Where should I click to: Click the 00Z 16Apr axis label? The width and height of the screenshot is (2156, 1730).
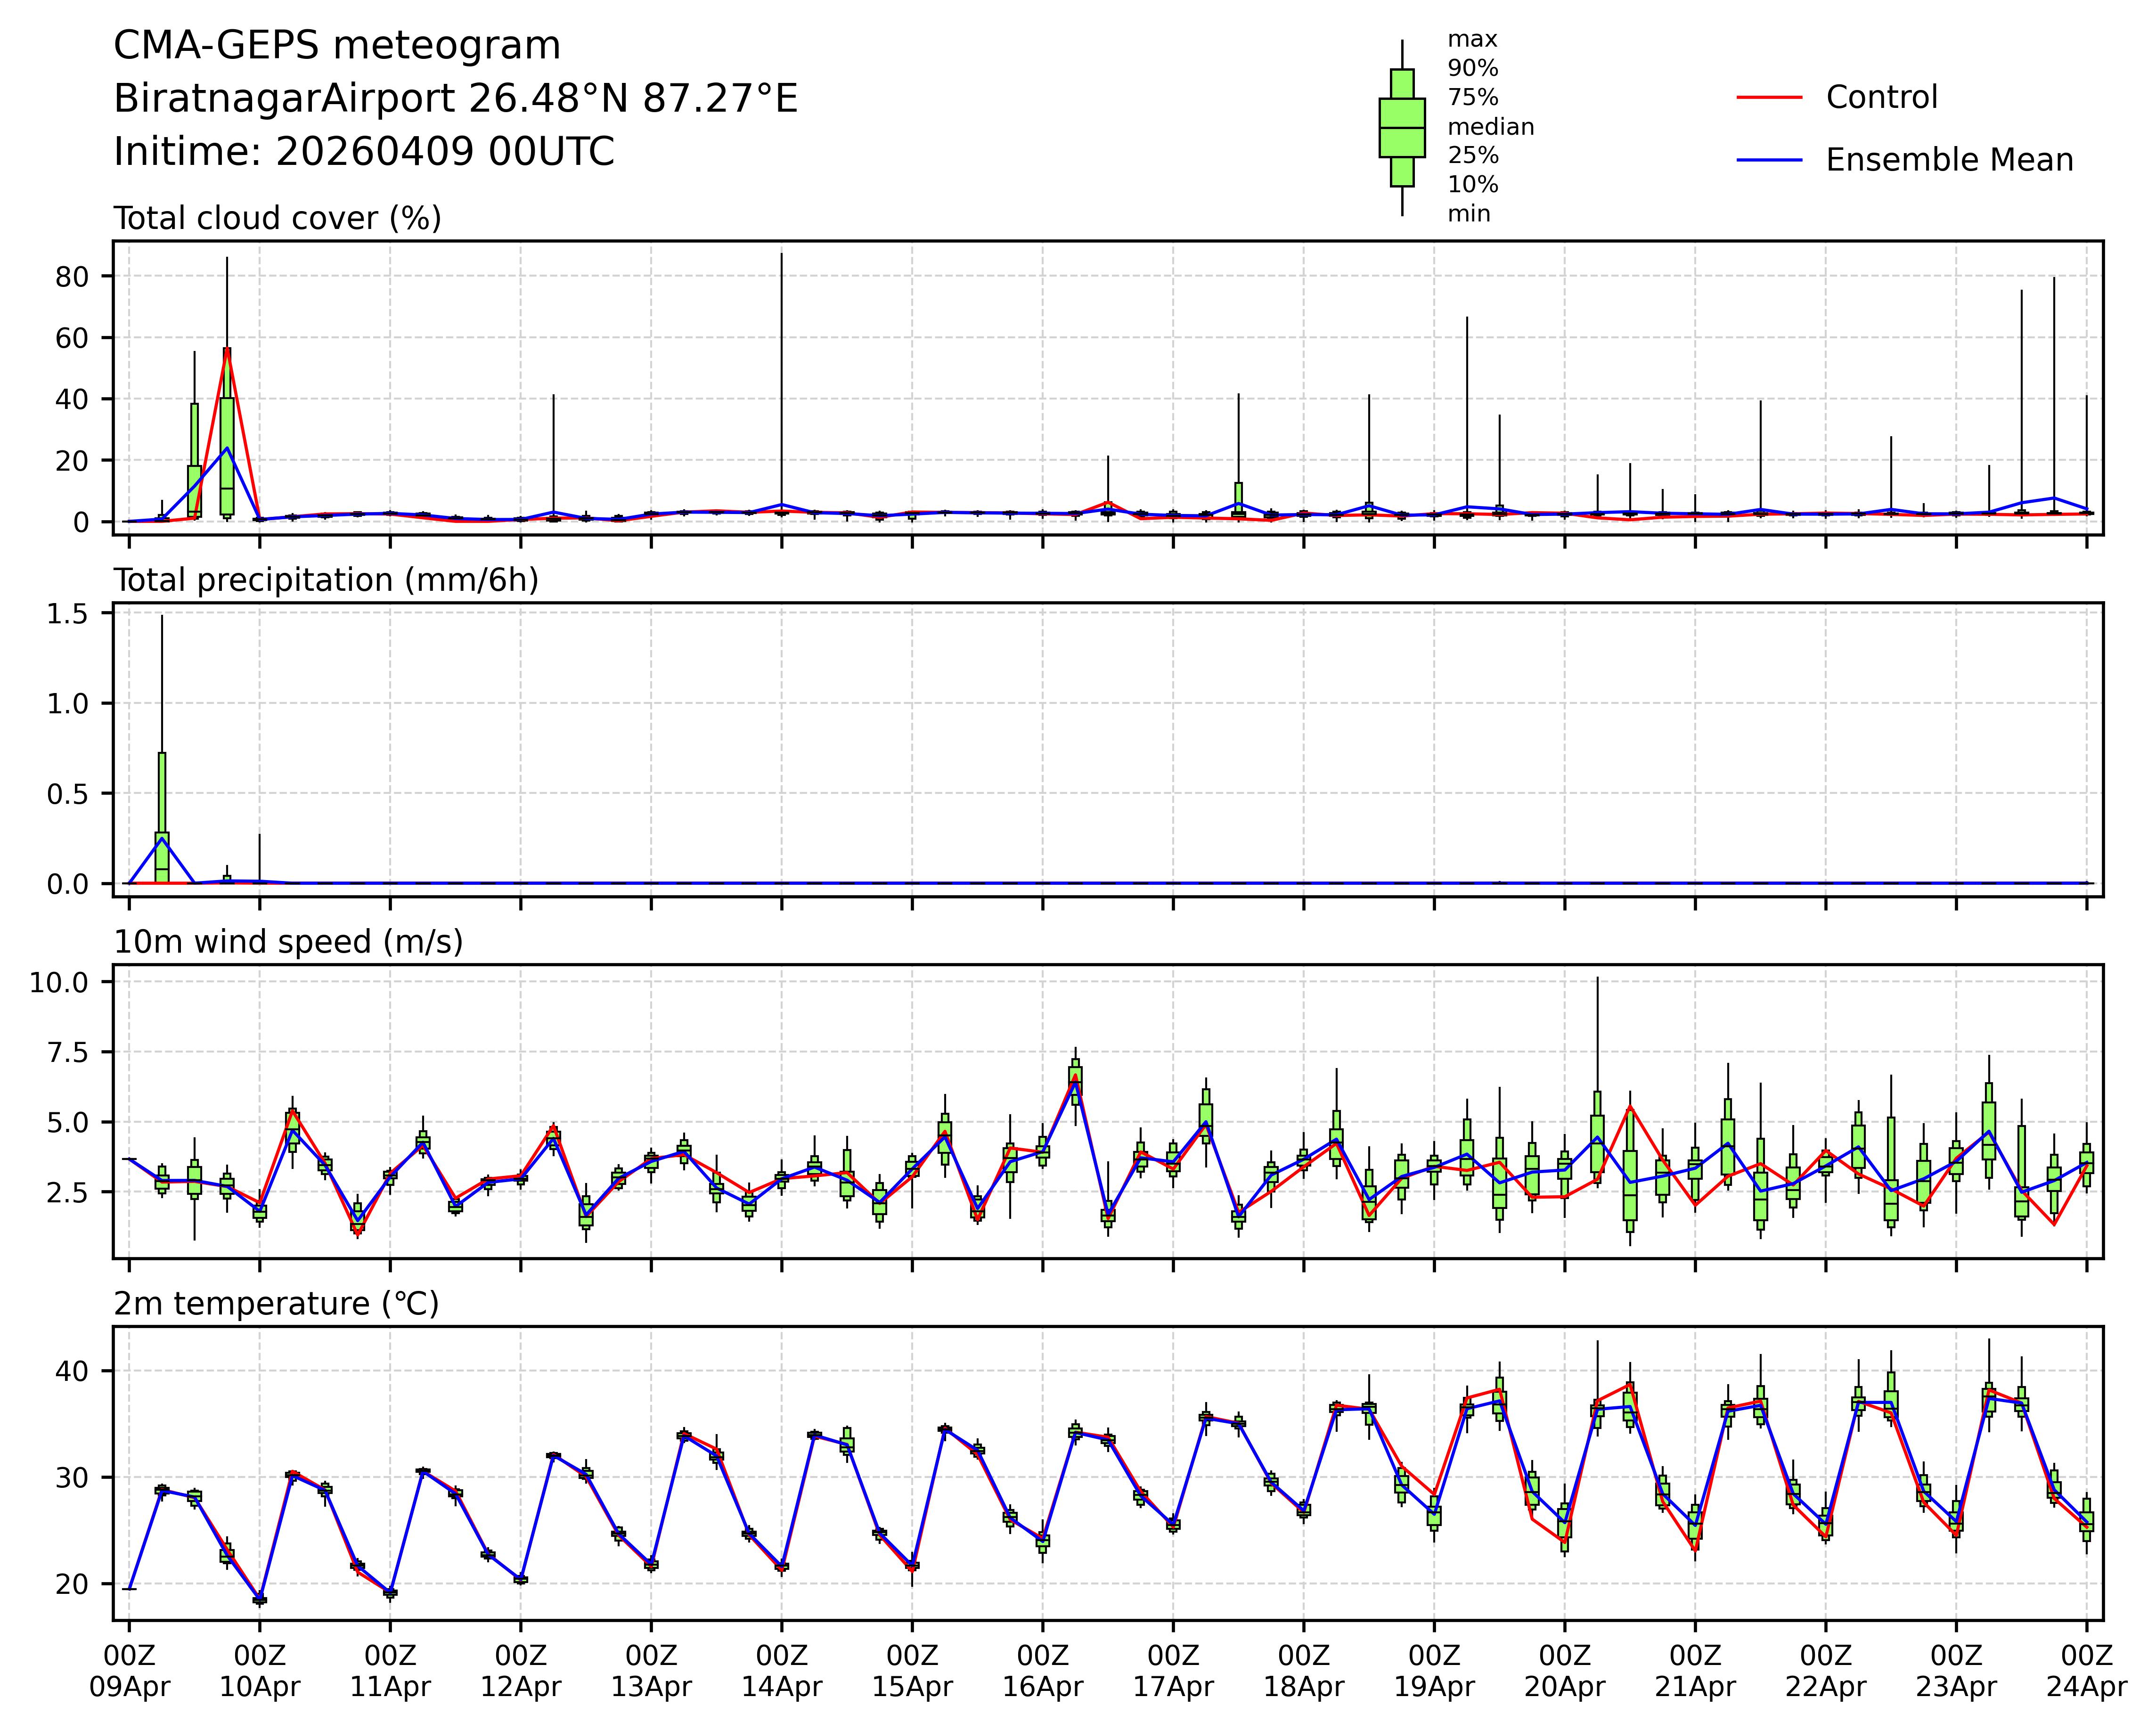1043,1672
